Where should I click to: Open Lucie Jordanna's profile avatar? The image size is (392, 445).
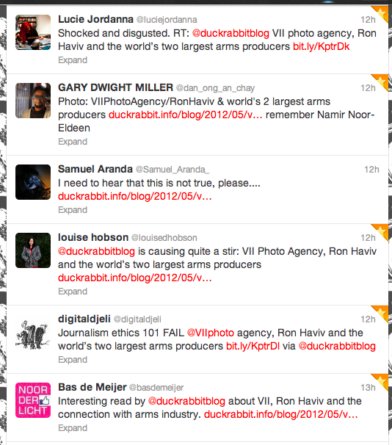[x=33, y=32]
